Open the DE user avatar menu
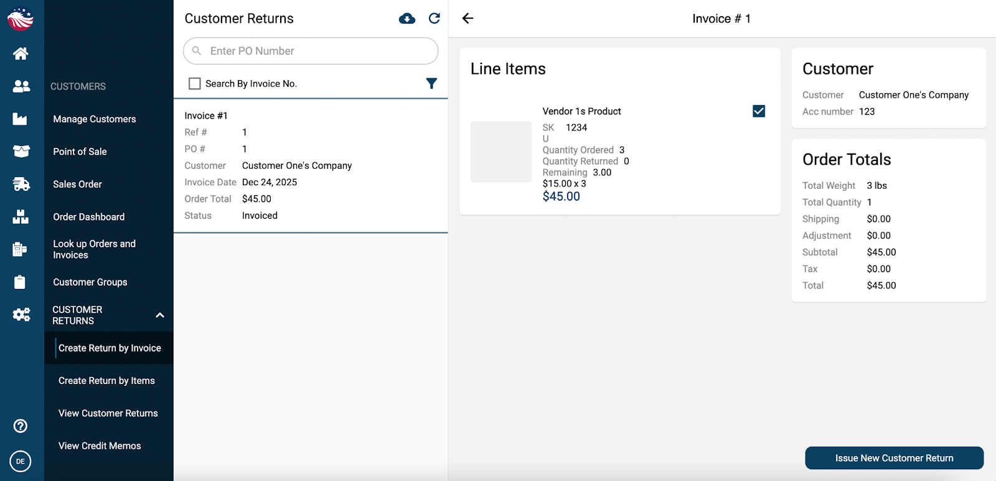The width and height of the screenshot is (996, 481). pos(21,461)
